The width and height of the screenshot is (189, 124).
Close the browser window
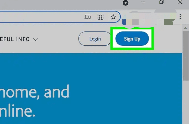[180, 2]
